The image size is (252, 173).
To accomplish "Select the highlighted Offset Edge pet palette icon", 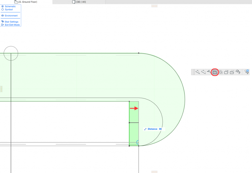I will point(215,72).
